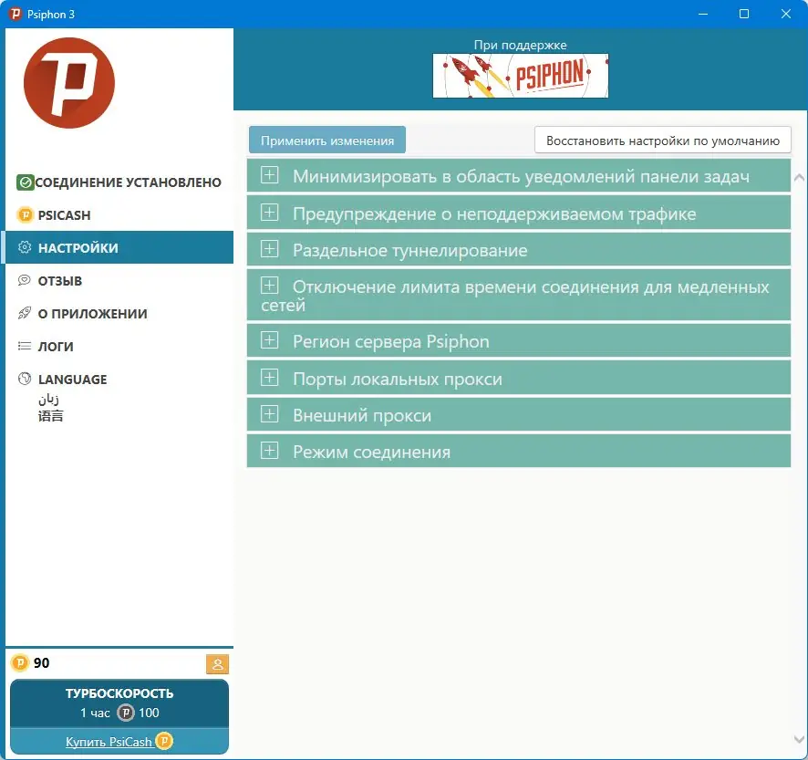The image size is (808, 760).
Task: Click the При поддержке caption text
Action: click(x=520, y=45)
